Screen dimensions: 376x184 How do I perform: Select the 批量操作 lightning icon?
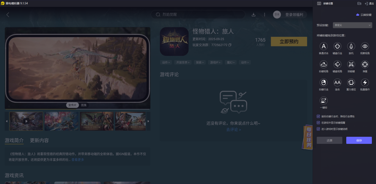tap(365, 82)
